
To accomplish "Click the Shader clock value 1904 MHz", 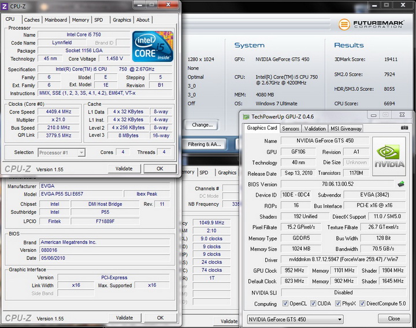I will 393,270.
